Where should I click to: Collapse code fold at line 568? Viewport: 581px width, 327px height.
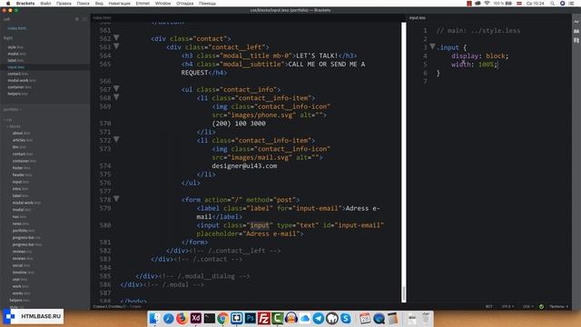coord(116,97)
